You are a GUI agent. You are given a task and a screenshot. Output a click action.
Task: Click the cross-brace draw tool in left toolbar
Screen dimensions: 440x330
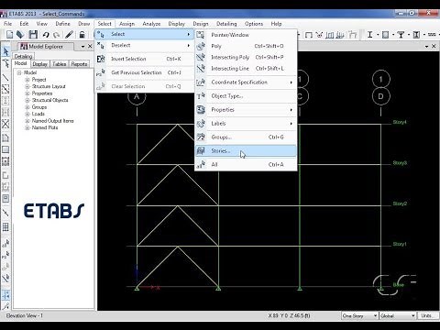click(x=5, y=124)
